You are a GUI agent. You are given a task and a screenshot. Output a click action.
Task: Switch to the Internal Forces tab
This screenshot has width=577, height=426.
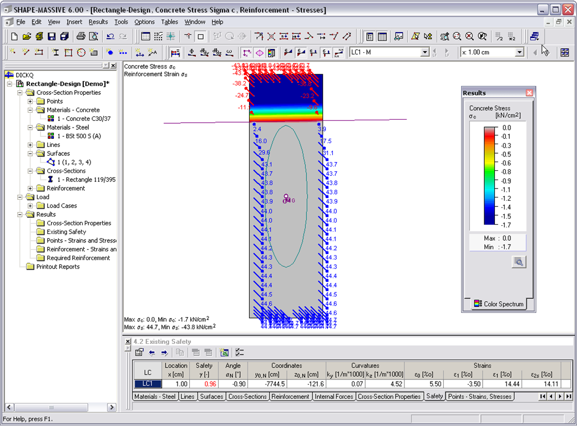coord(333,396)
